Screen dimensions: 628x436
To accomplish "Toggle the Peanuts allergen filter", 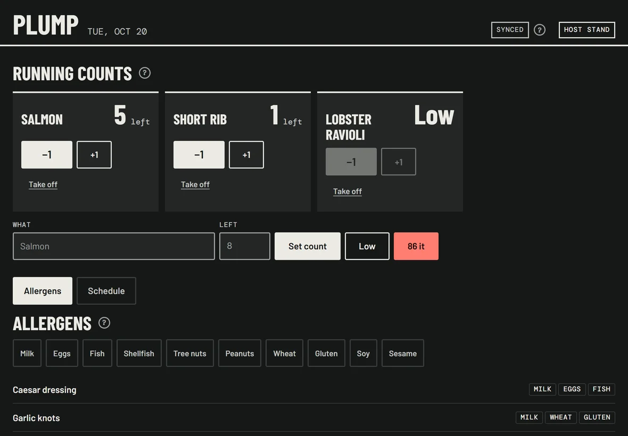I will (x=239, y=353).
